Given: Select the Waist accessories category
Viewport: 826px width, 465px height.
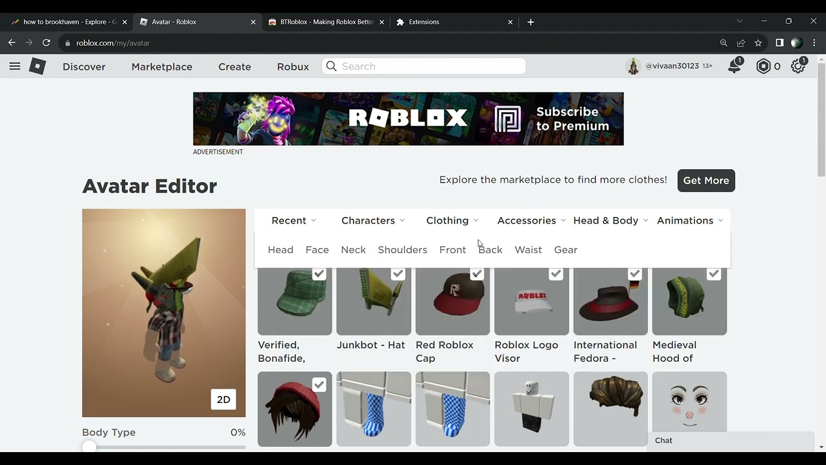Looking at the screenshot, I should pyautogui.click(x=528, y=249).
